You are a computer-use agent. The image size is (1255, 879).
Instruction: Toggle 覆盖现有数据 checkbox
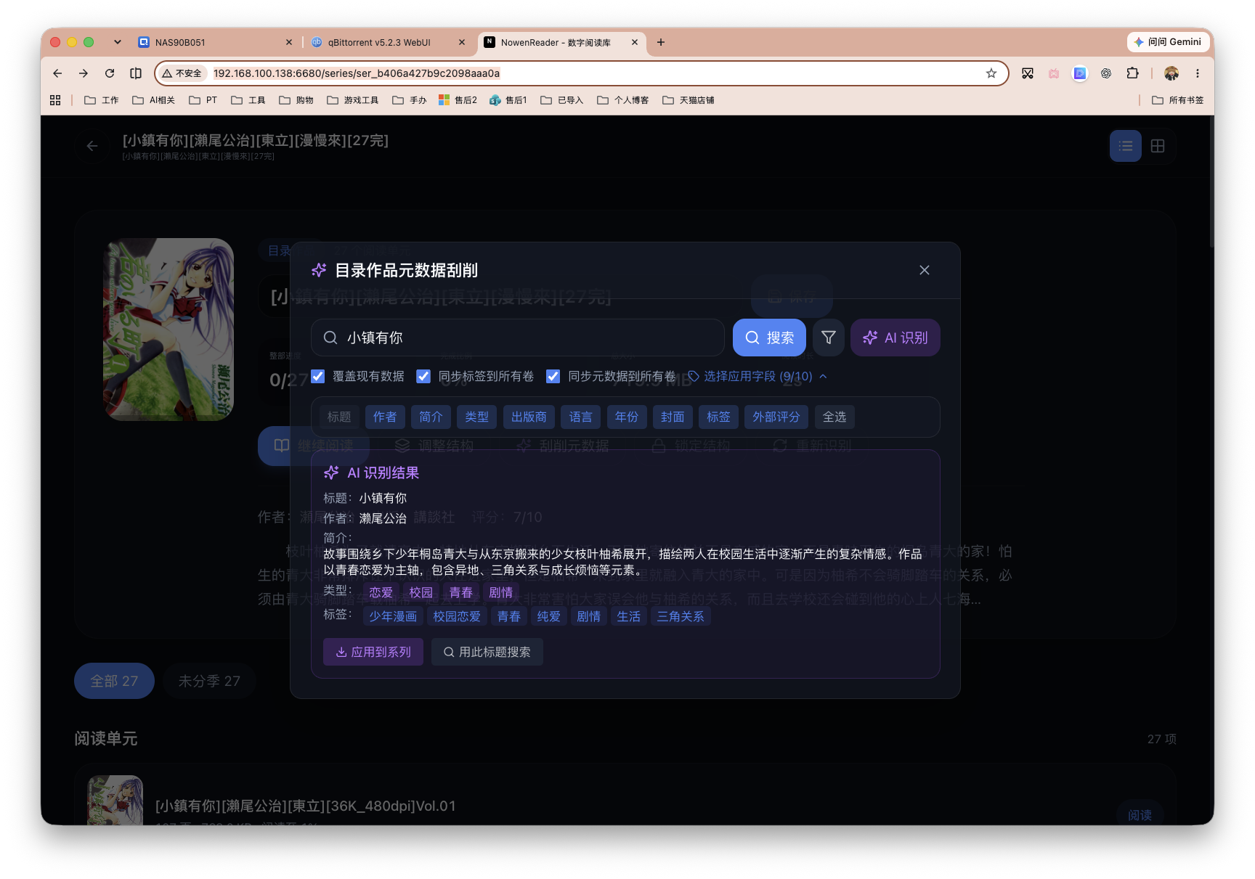(x=318, y=376)
